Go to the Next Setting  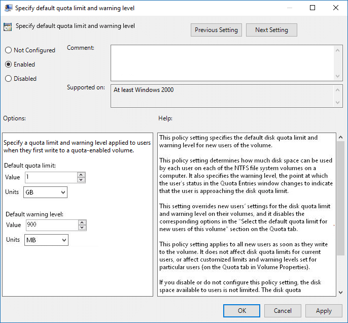[x=271, y=30]
